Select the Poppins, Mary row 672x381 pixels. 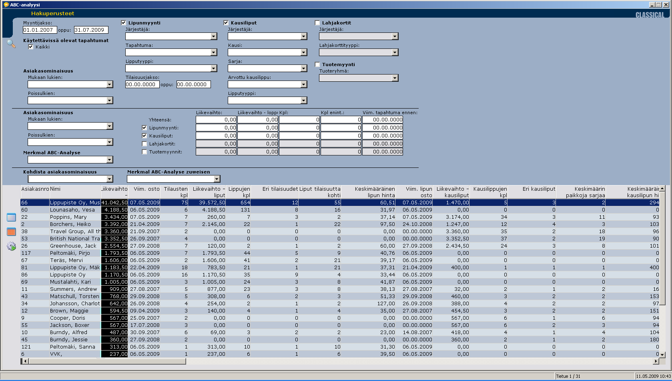click(x=340, y=217)
